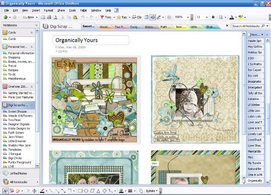Choose the drawing pen color icon
The width and height of the screenshot is (271, 195).
click(x=42, y=191)
